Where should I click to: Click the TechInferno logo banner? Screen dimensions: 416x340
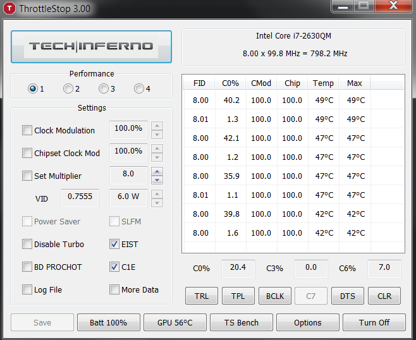point(91,47)
